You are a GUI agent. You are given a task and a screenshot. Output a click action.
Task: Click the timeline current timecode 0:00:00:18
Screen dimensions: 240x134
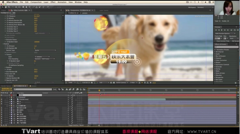(x=7, y=89)
